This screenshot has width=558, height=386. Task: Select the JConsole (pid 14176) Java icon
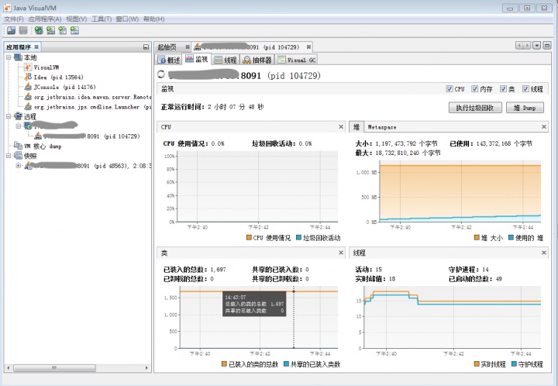point(28,87)
